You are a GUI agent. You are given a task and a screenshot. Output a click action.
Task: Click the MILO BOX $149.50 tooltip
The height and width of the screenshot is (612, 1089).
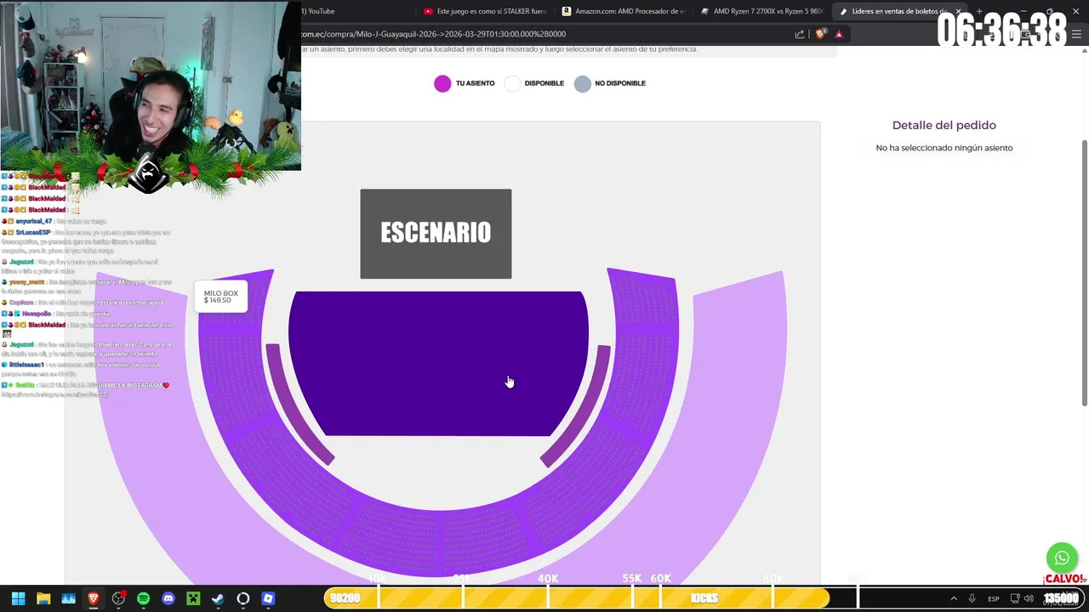[221, 297]
